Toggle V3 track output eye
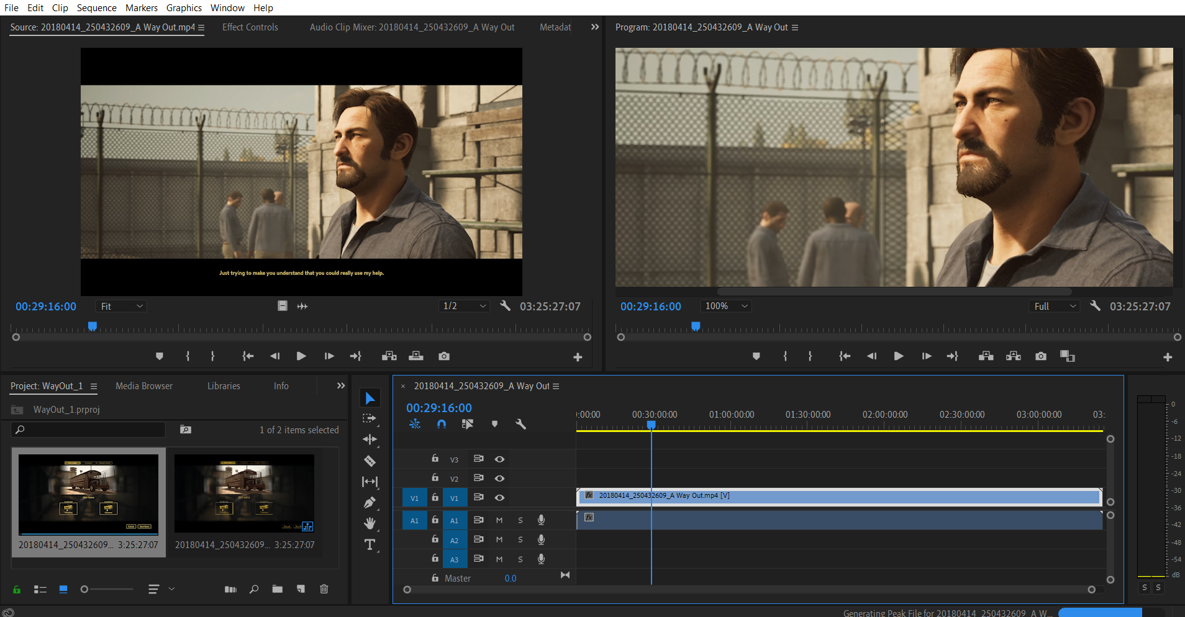This screenshot has width=1185, height=617. coord(499,459)
